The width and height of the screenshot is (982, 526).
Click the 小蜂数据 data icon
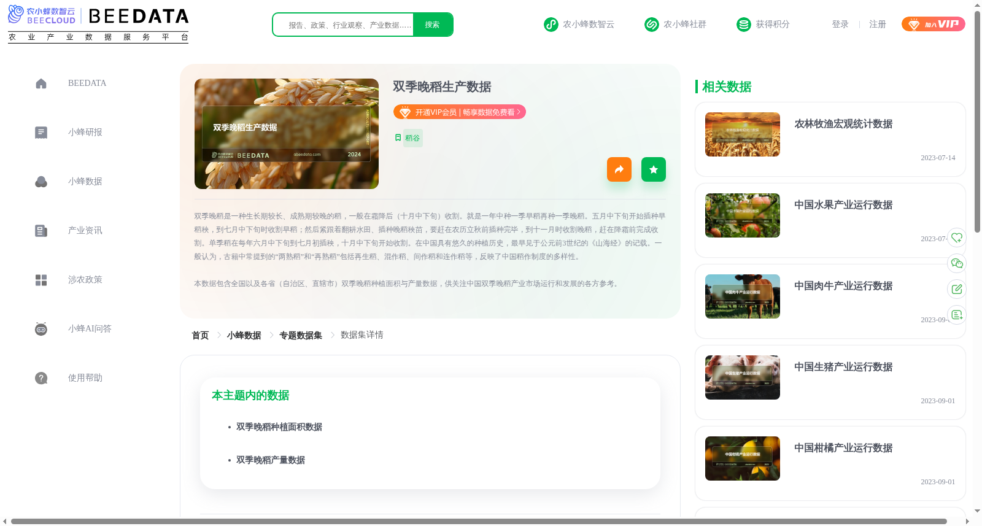click(x=41, y=182)
